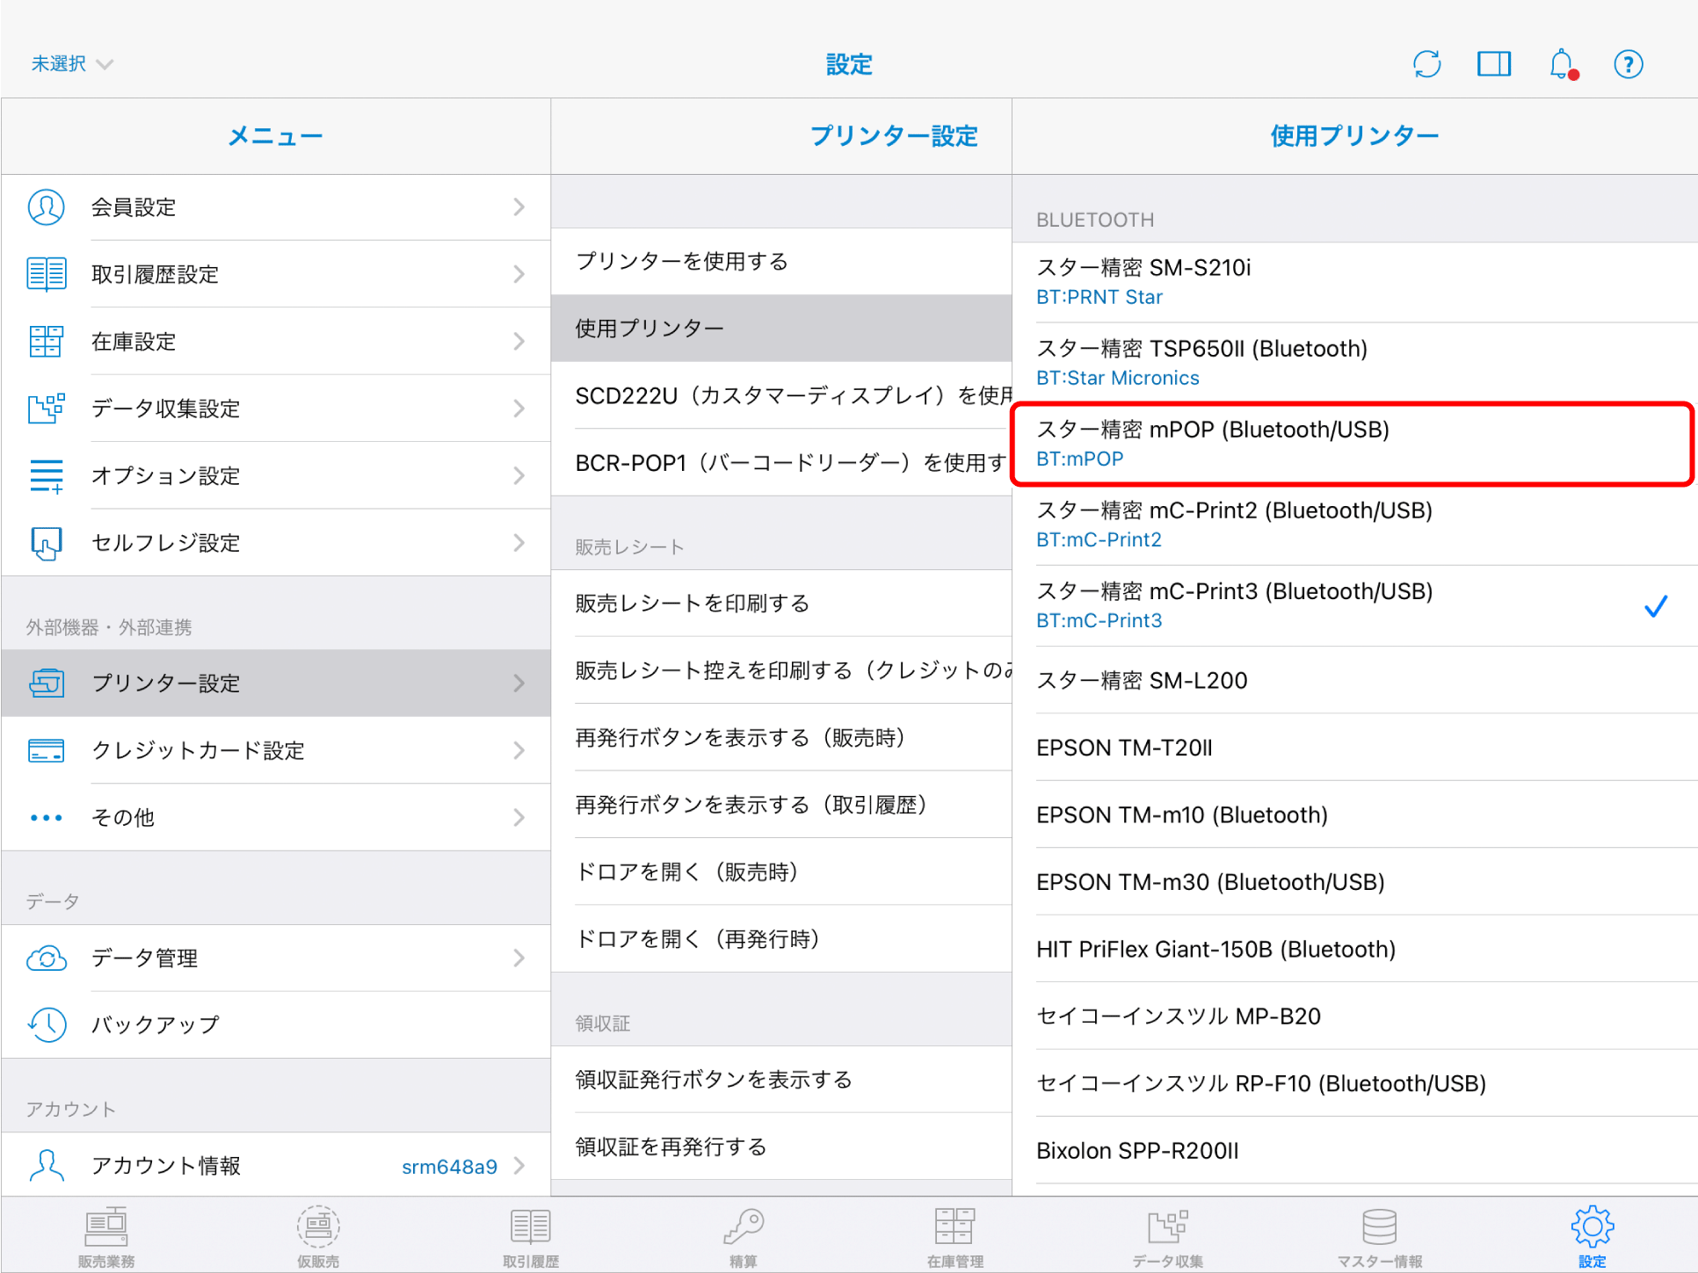The image size is (1698, 1273).
Task: Click the 在庫設定 shelf icon
Action: tap(47, 342)
